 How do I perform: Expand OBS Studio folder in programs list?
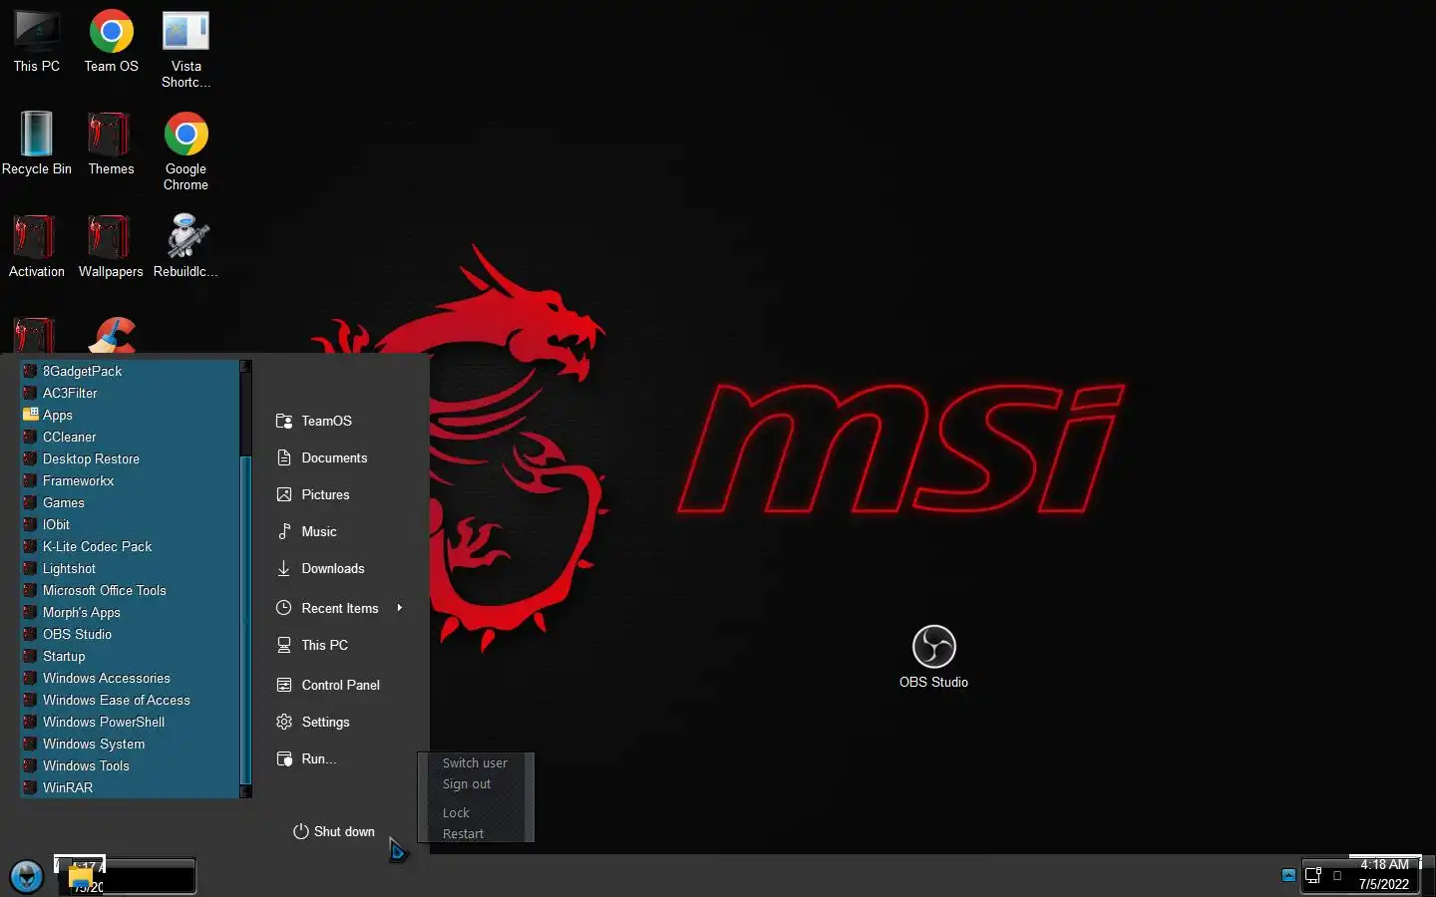pyautogui.click(x=131, y=634)
